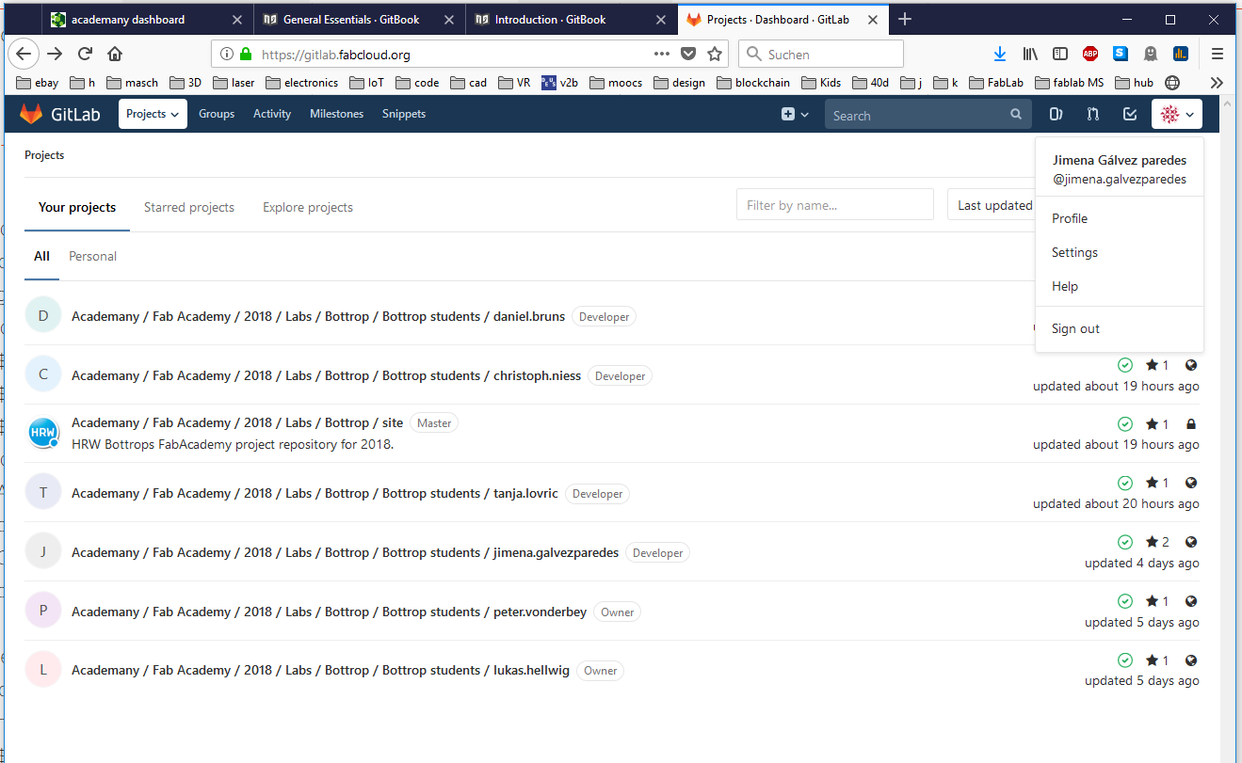Click pipeline status icon for peter.vonderbey
1242x763 pixels.
pyautogui.click(x=1124, y=601)
